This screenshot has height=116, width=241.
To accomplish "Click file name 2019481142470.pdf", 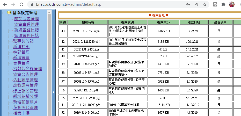I will click(x=86, y=112).
